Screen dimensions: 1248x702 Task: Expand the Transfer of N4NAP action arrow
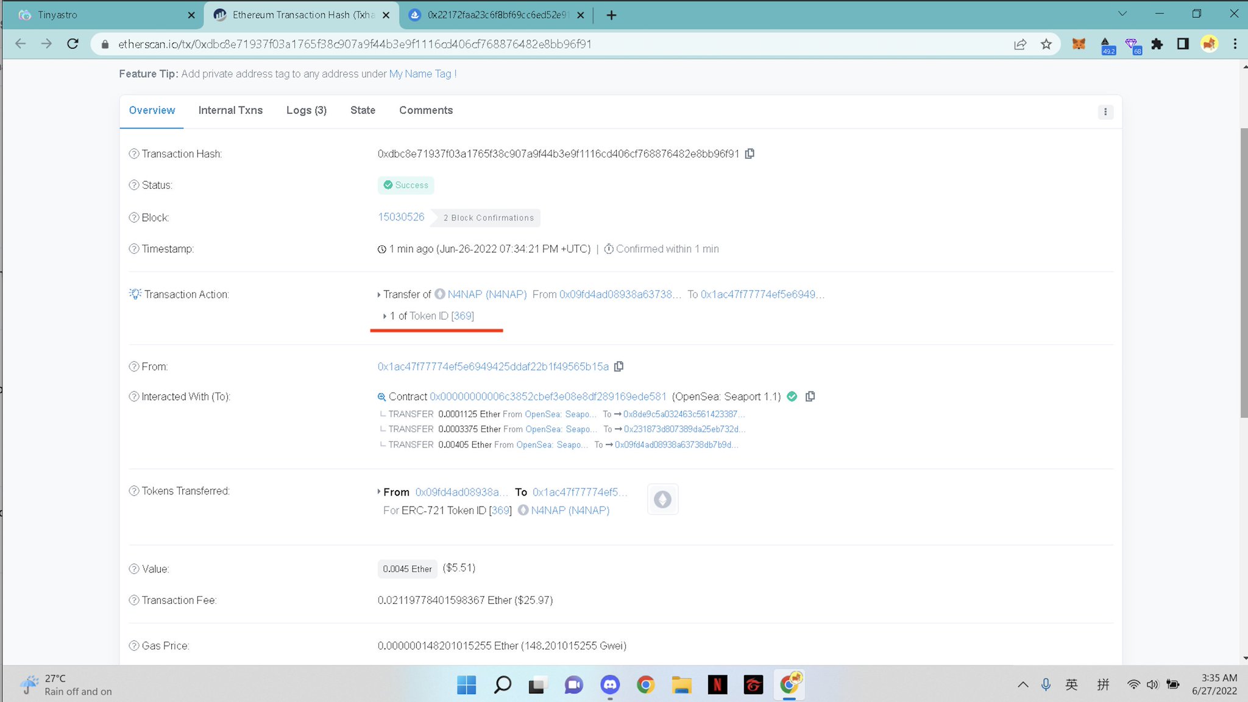tap(379, 295)
